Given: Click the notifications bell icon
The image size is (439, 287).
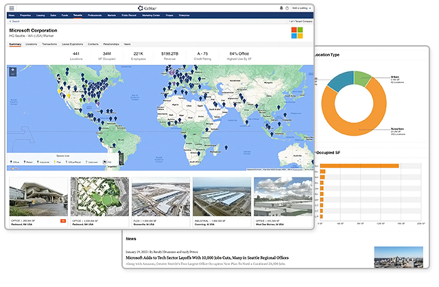Looking at the screenshot, I should (281, 8).
